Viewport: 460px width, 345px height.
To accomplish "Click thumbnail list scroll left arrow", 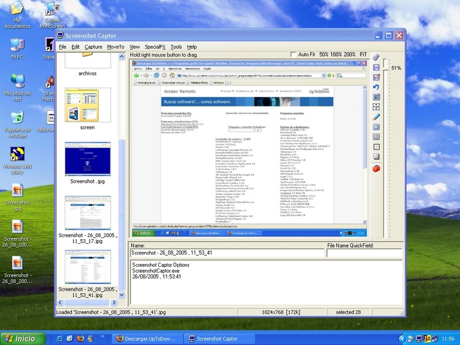I will (60, 302).
